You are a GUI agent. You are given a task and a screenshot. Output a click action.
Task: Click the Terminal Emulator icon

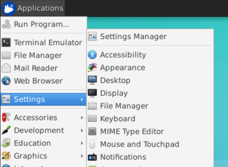(x=6, y=43)
